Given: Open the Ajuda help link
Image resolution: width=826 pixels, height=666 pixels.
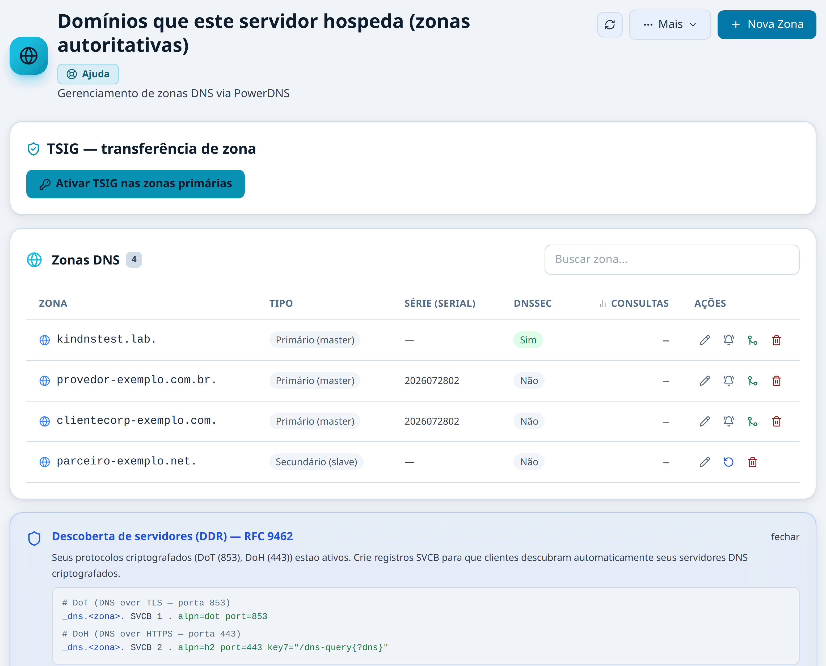Looking at the screenshot, I should point(88,74).
